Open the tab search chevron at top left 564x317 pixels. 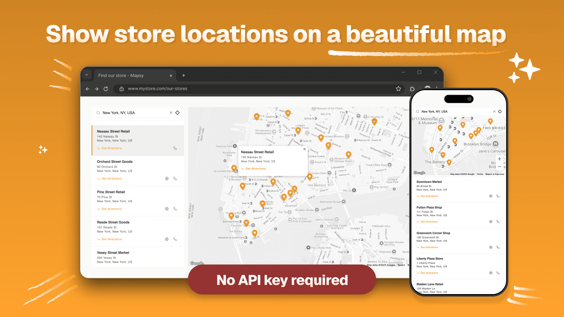87,75
